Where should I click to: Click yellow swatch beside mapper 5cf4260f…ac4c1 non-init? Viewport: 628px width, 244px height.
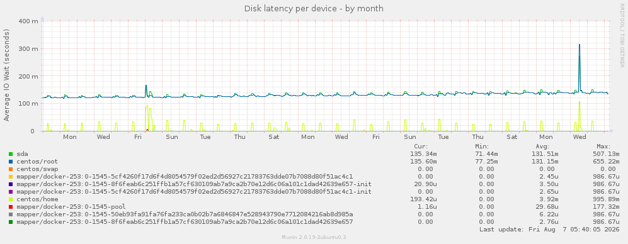pos(11,177)
